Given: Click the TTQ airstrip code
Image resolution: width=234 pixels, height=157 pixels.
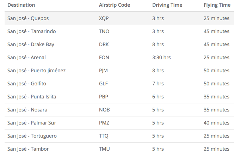Looking at the screenshot, I should coord(104,136).
